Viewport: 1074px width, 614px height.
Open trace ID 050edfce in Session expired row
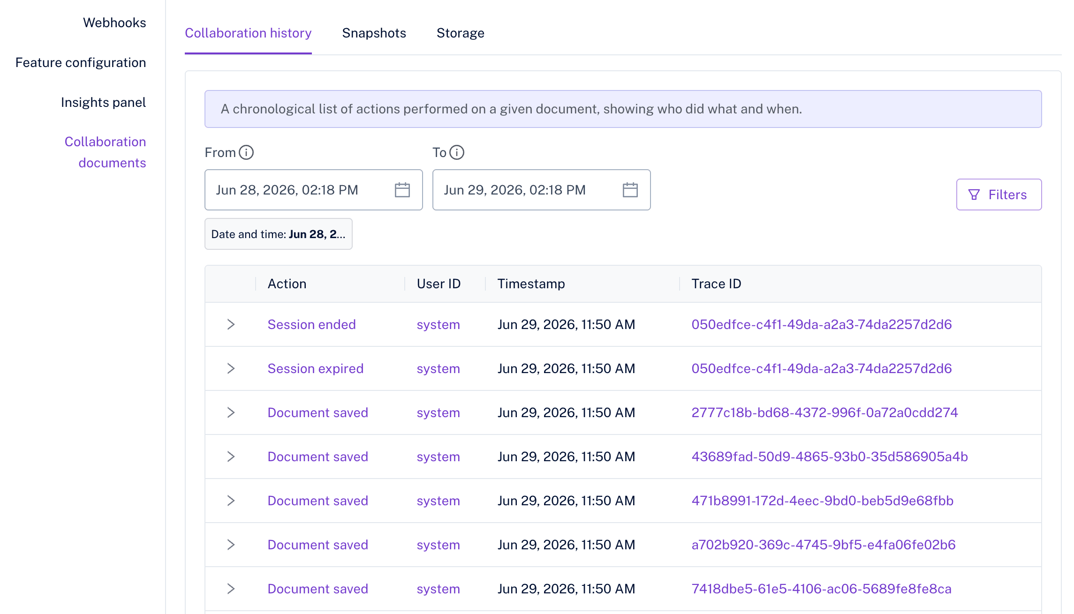(822, 368)
